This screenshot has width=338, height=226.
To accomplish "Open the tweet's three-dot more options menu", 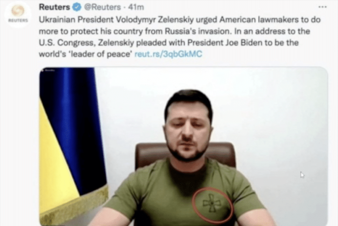I will pyautogui.click(x=322, y=7).
